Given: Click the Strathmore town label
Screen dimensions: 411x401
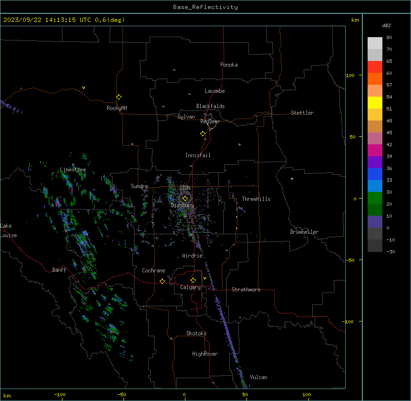Looking at the screenshot, I should tap(246, 290).
